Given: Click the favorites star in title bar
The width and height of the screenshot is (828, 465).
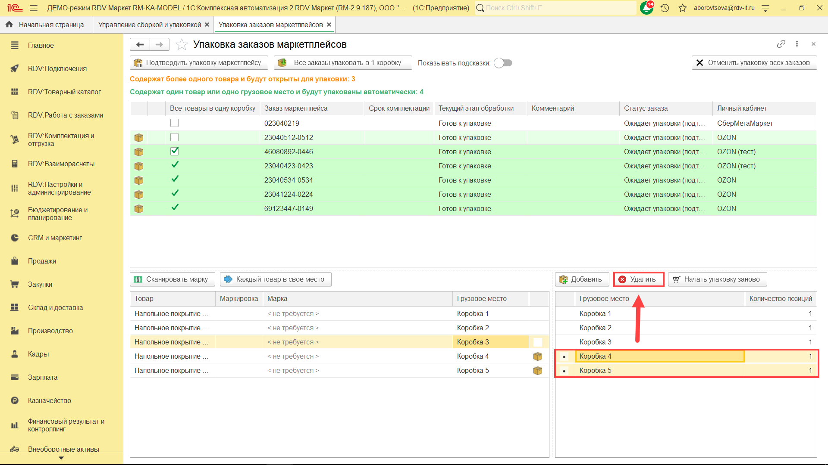Looking at the screenshot, I should [x=682, y=8].
